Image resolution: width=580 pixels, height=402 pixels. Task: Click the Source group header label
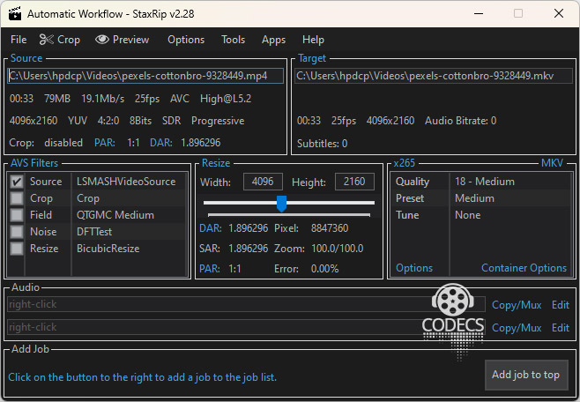pyautogui.click(x=26, y=58)
